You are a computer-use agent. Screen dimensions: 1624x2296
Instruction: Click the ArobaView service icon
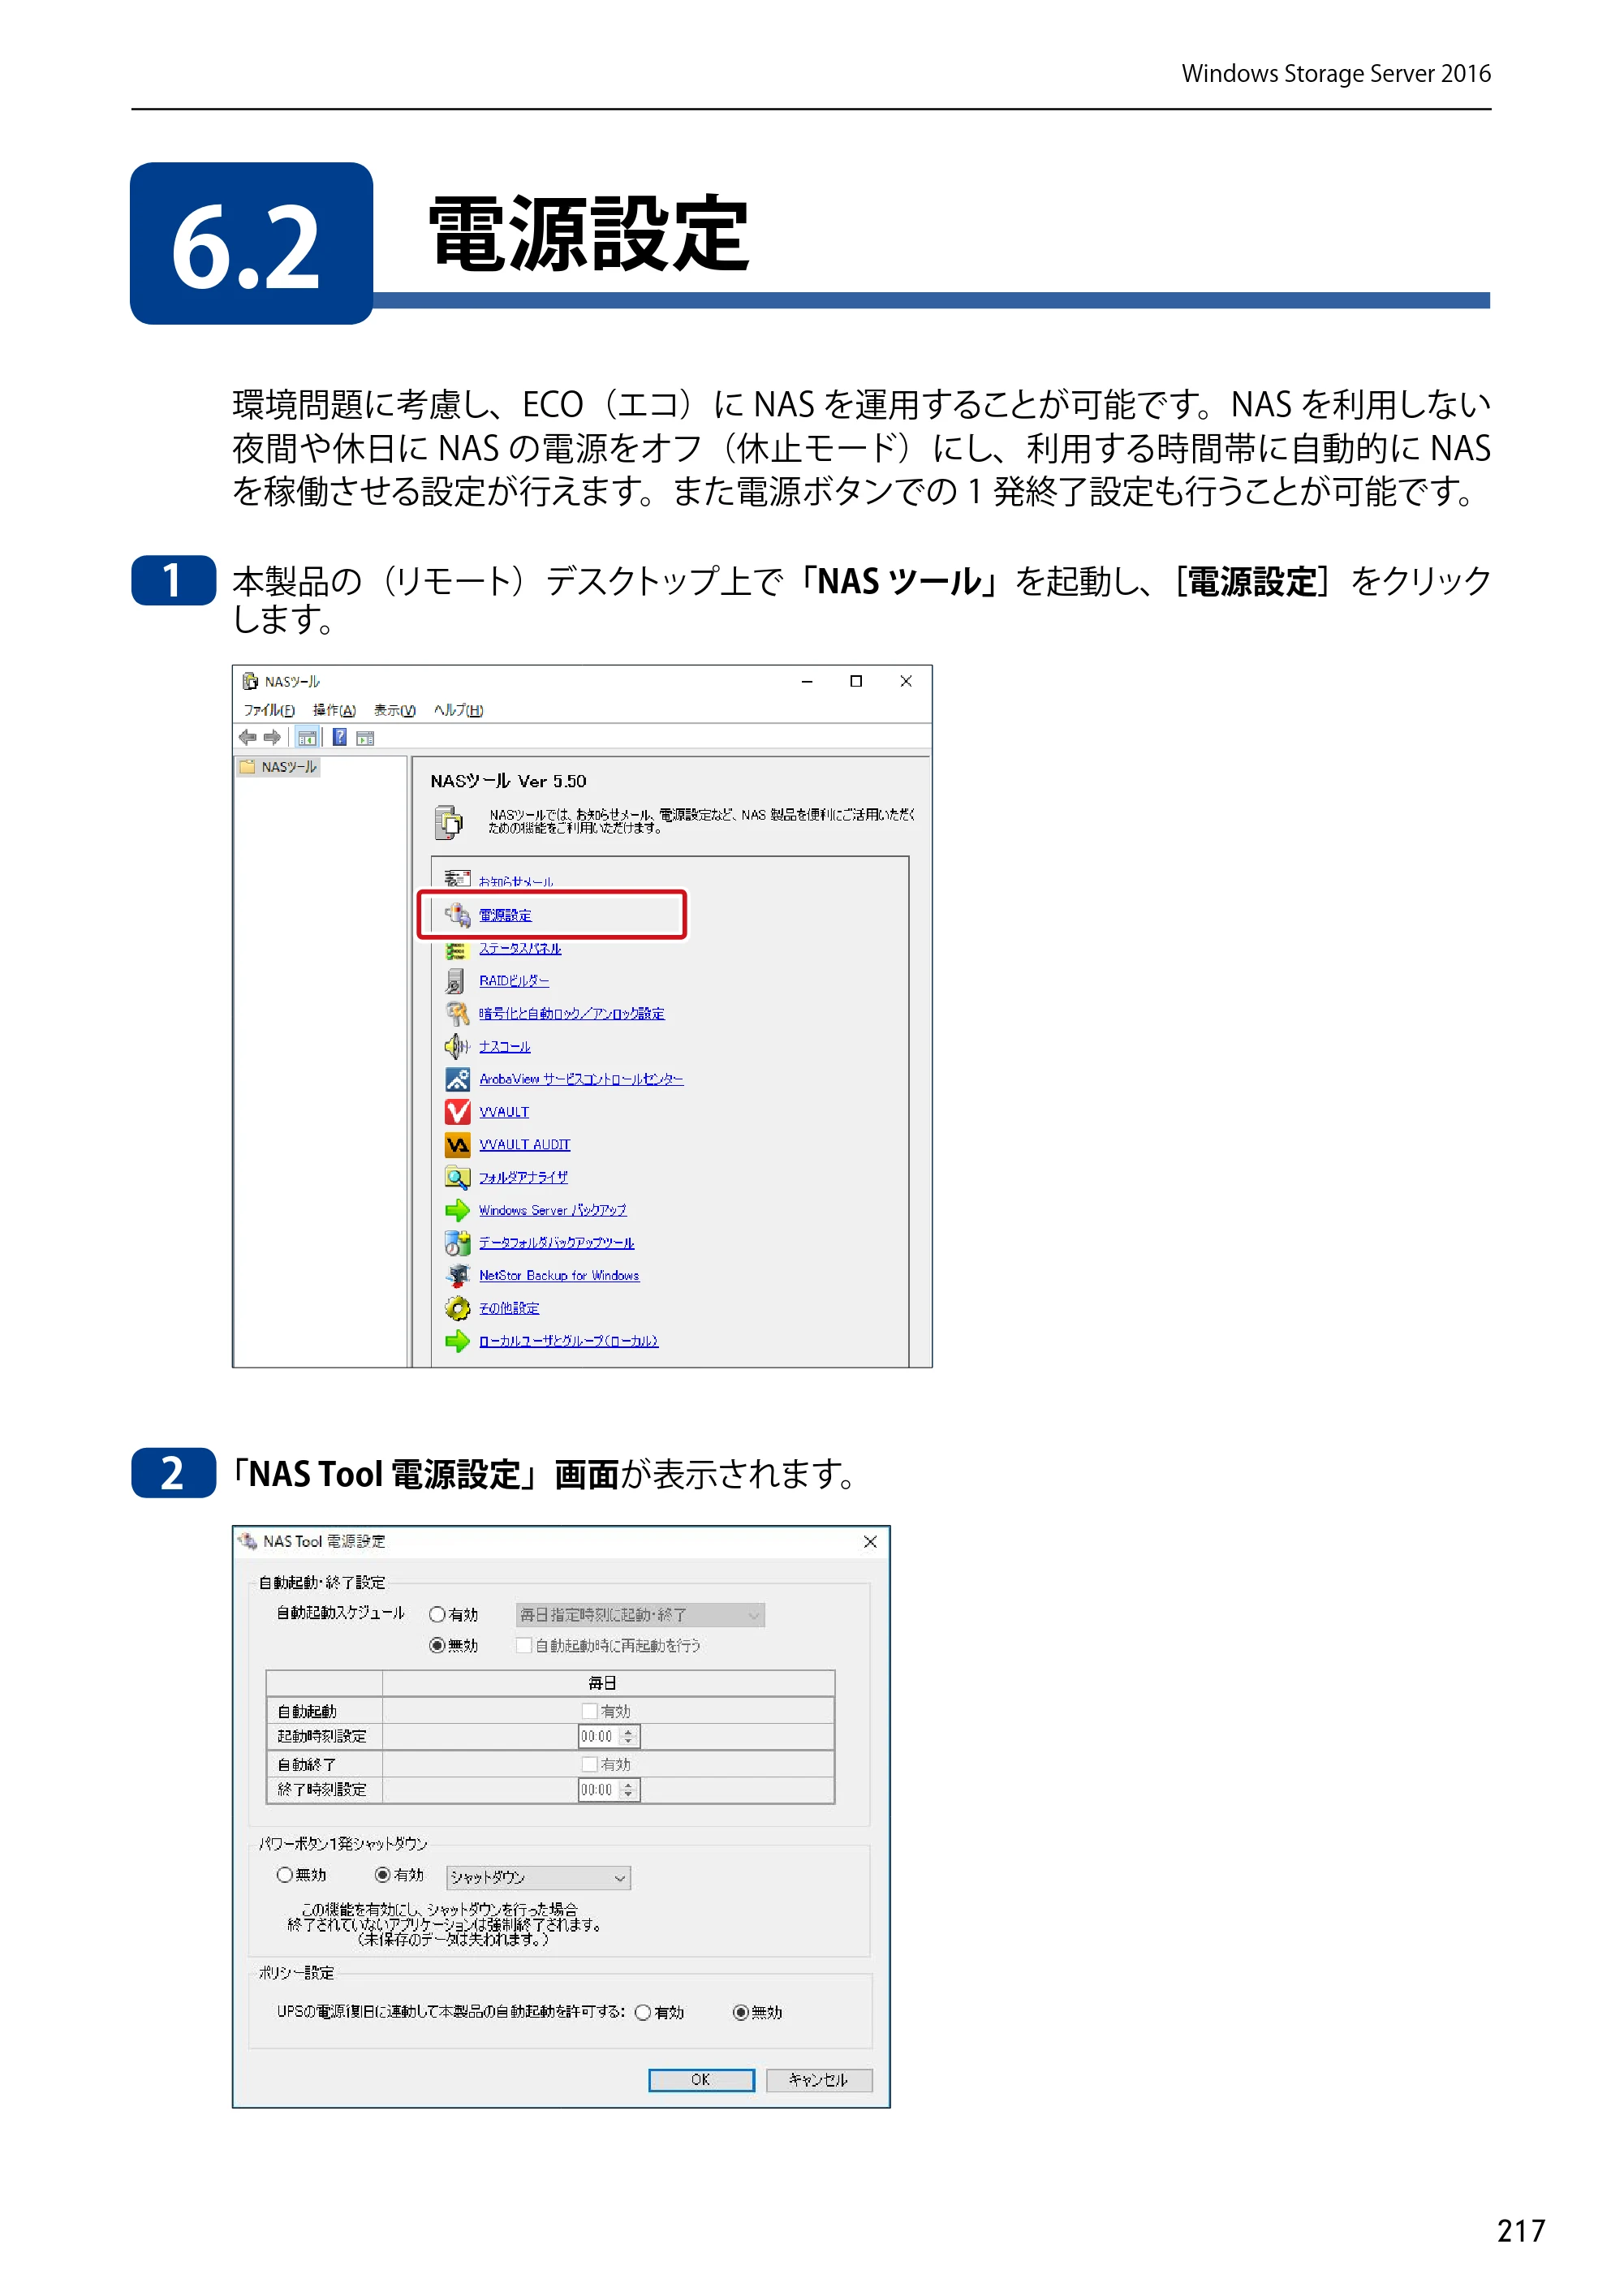457,1079
